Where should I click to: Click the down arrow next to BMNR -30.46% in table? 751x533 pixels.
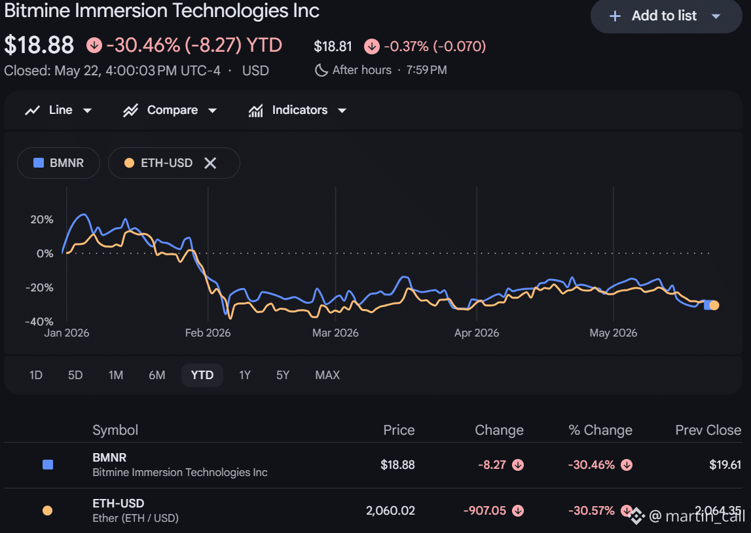pos(627,465)
